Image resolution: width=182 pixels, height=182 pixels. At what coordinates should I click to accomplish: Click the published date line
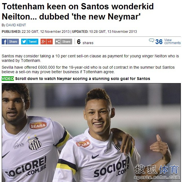(x=69, y=32)
